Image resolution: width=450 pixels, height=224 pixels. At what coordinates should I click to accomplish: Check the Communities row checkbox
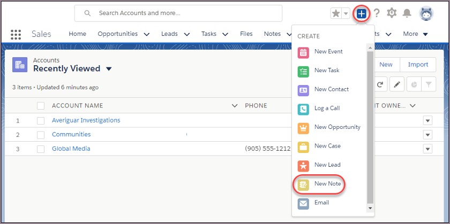pos(41,135)
